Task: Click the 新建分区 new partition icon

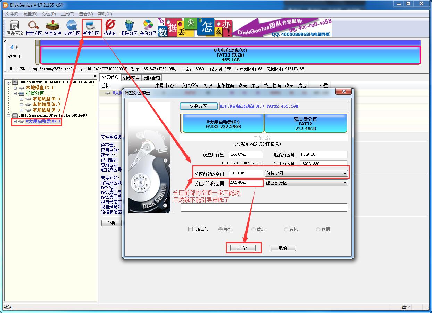Action: pos(91,28)
